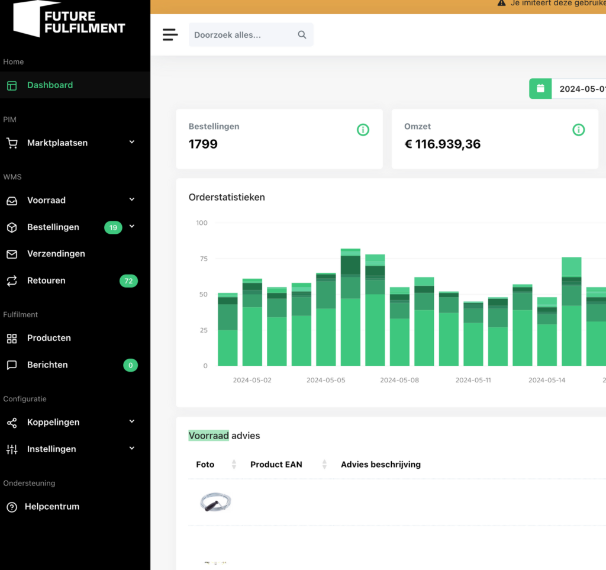Expand the Voorraad submenu chevron
The height and width of the screenshot is (570, 606).
click(x=132, y=200)
